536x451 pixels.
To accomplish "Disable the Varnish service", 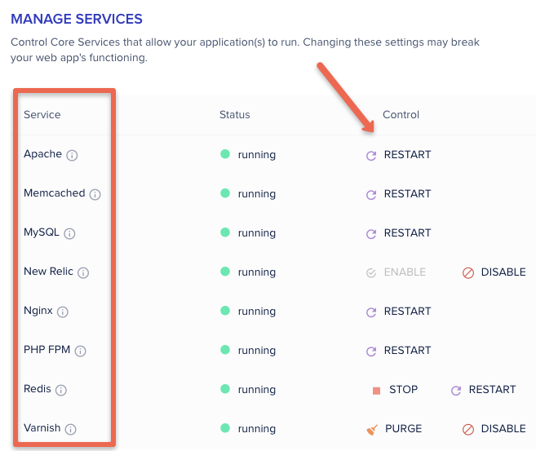I will click(494, 429).
